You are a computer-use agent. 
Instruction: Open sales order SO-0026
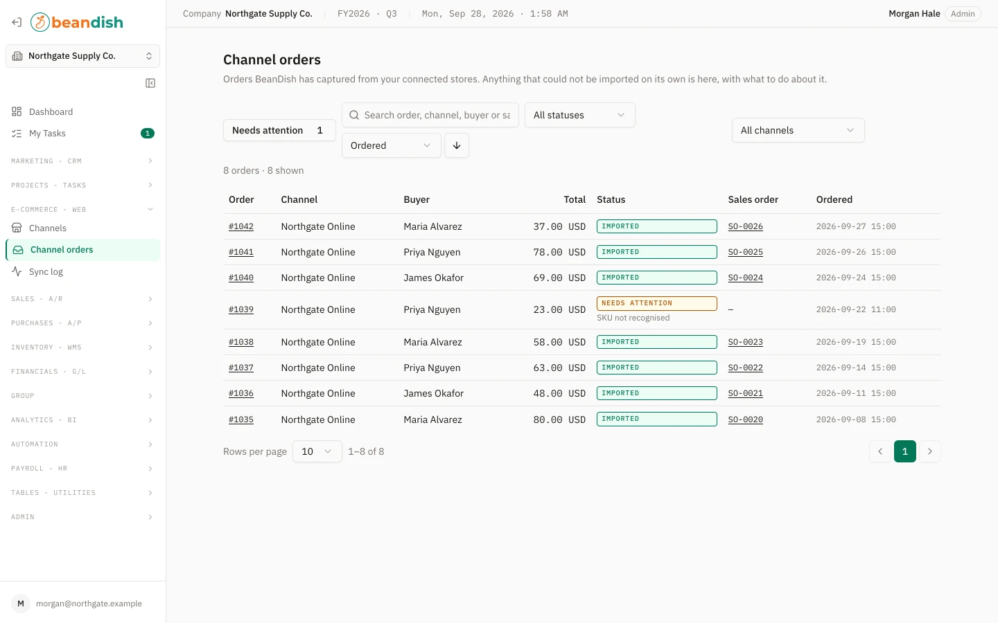point(746,226)
